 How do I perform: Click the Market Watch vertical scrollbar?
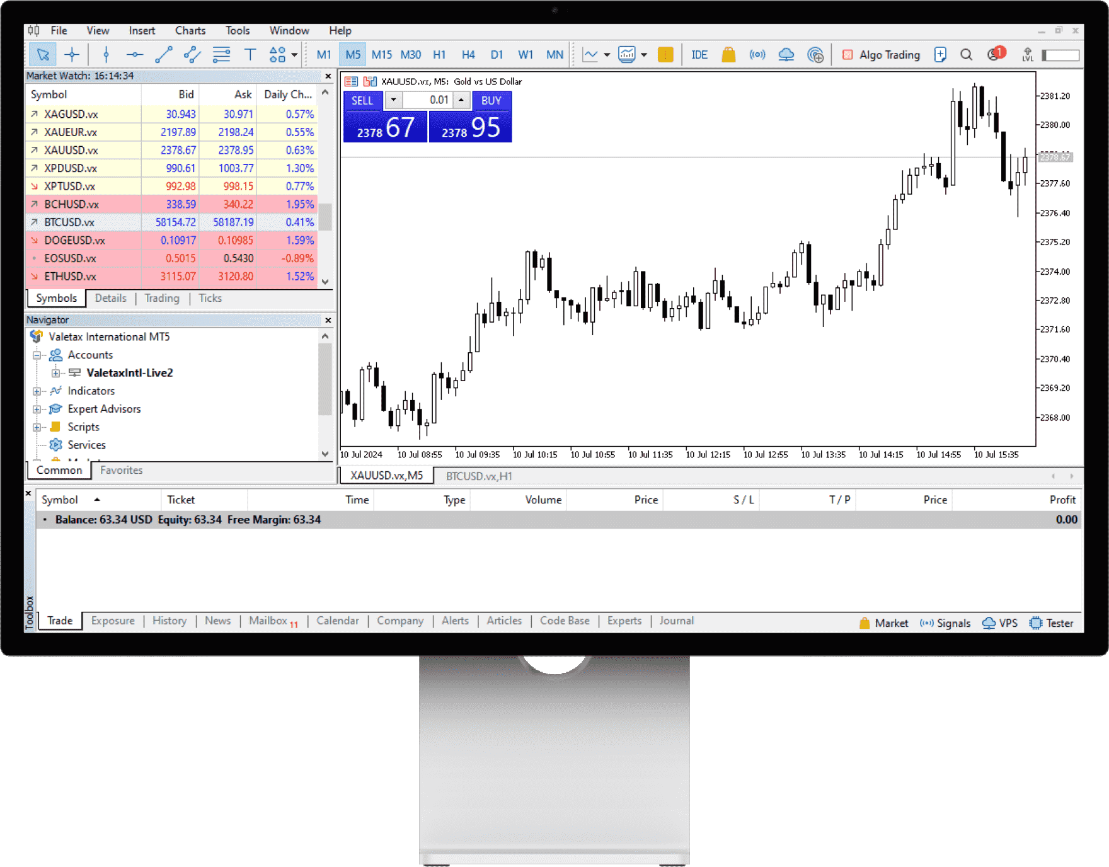325,217
